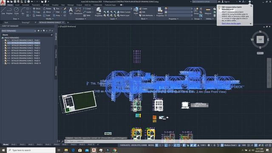Open the Manage ribbon tab

71,5
